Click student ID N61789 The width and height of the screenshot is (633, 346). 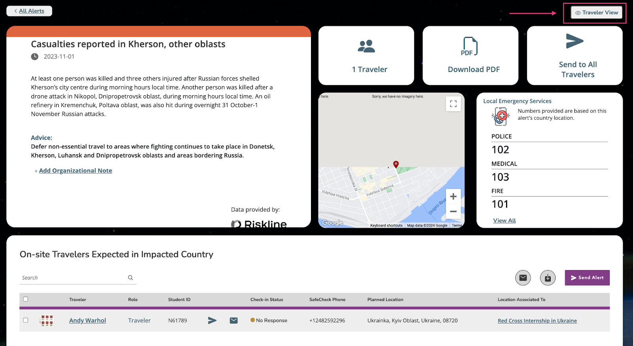click(x=178, y=321)
